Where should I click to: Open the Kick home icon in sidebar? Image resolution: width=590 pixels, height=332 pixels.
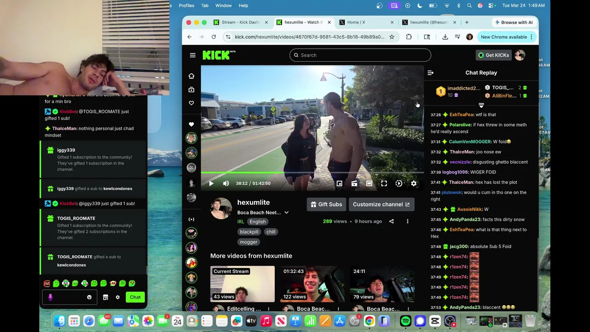[x=191, y=76]
